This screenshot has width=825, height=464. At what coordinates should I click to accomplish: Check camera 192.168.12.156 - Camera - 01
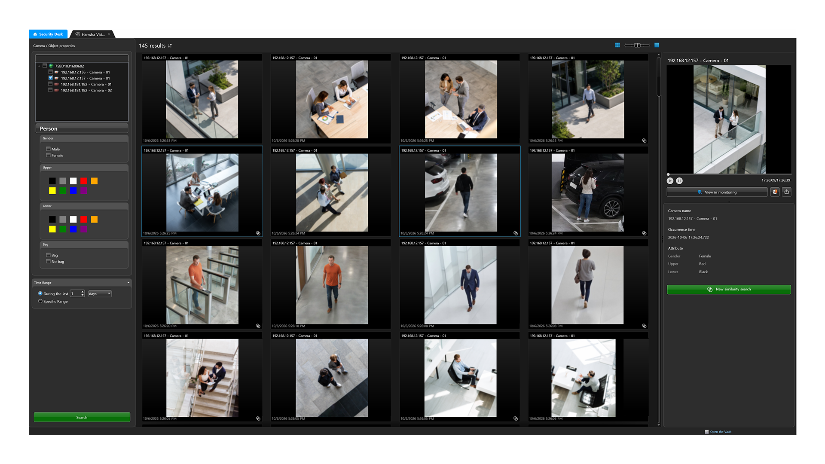[50, 72]
